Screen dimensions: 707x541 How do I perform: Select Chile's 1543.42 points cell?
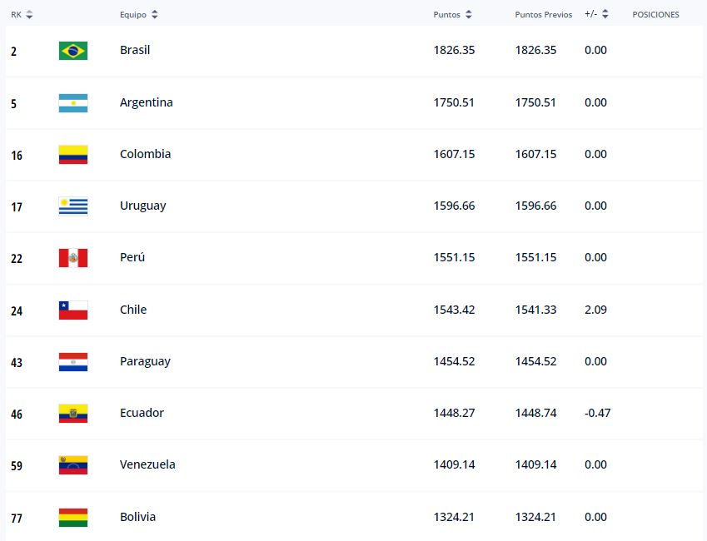(x=454, y=310)
